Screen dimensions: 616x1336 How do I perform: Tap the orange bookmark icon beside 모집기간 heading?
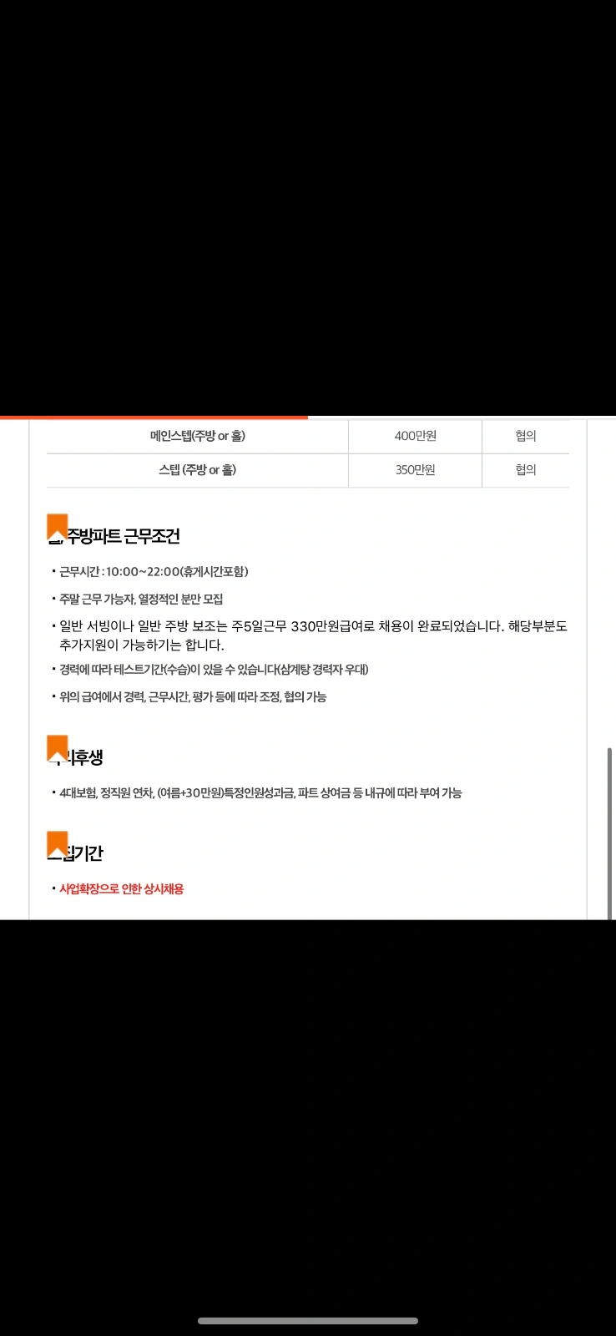pos(57,844)
